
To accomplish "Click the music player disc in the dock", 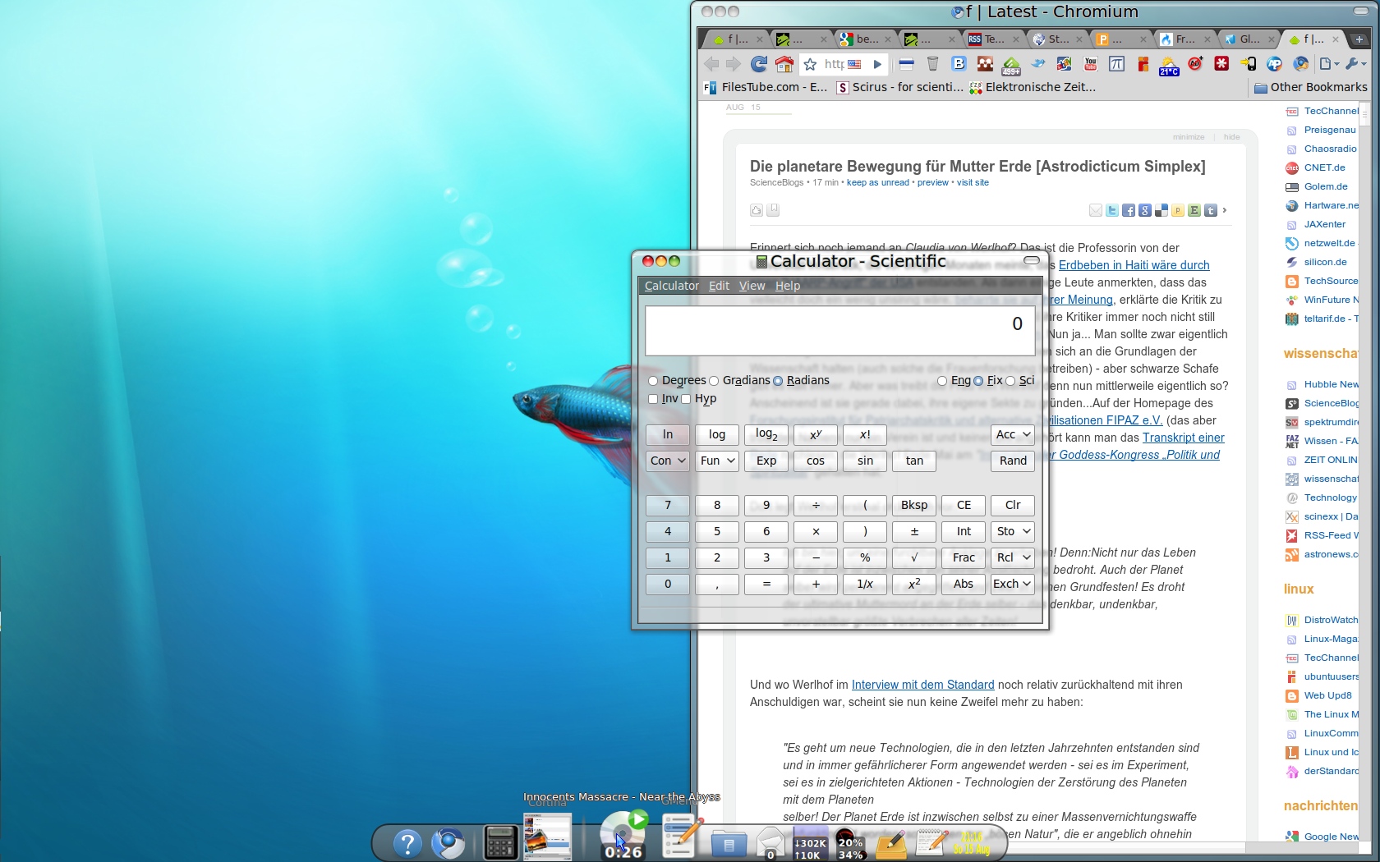I will (x=623, y=834).
